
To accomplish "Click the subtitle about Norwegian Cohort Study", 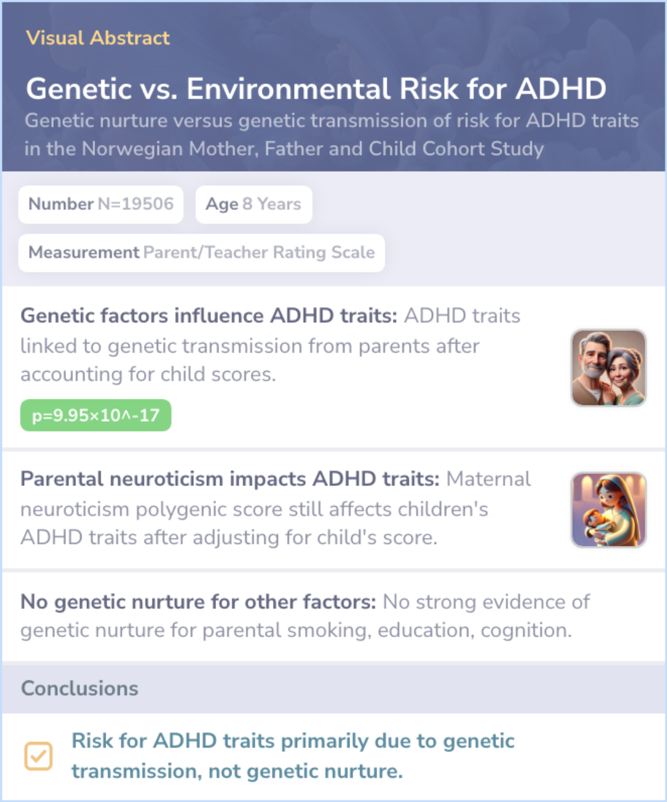I will tap(332, 135).
